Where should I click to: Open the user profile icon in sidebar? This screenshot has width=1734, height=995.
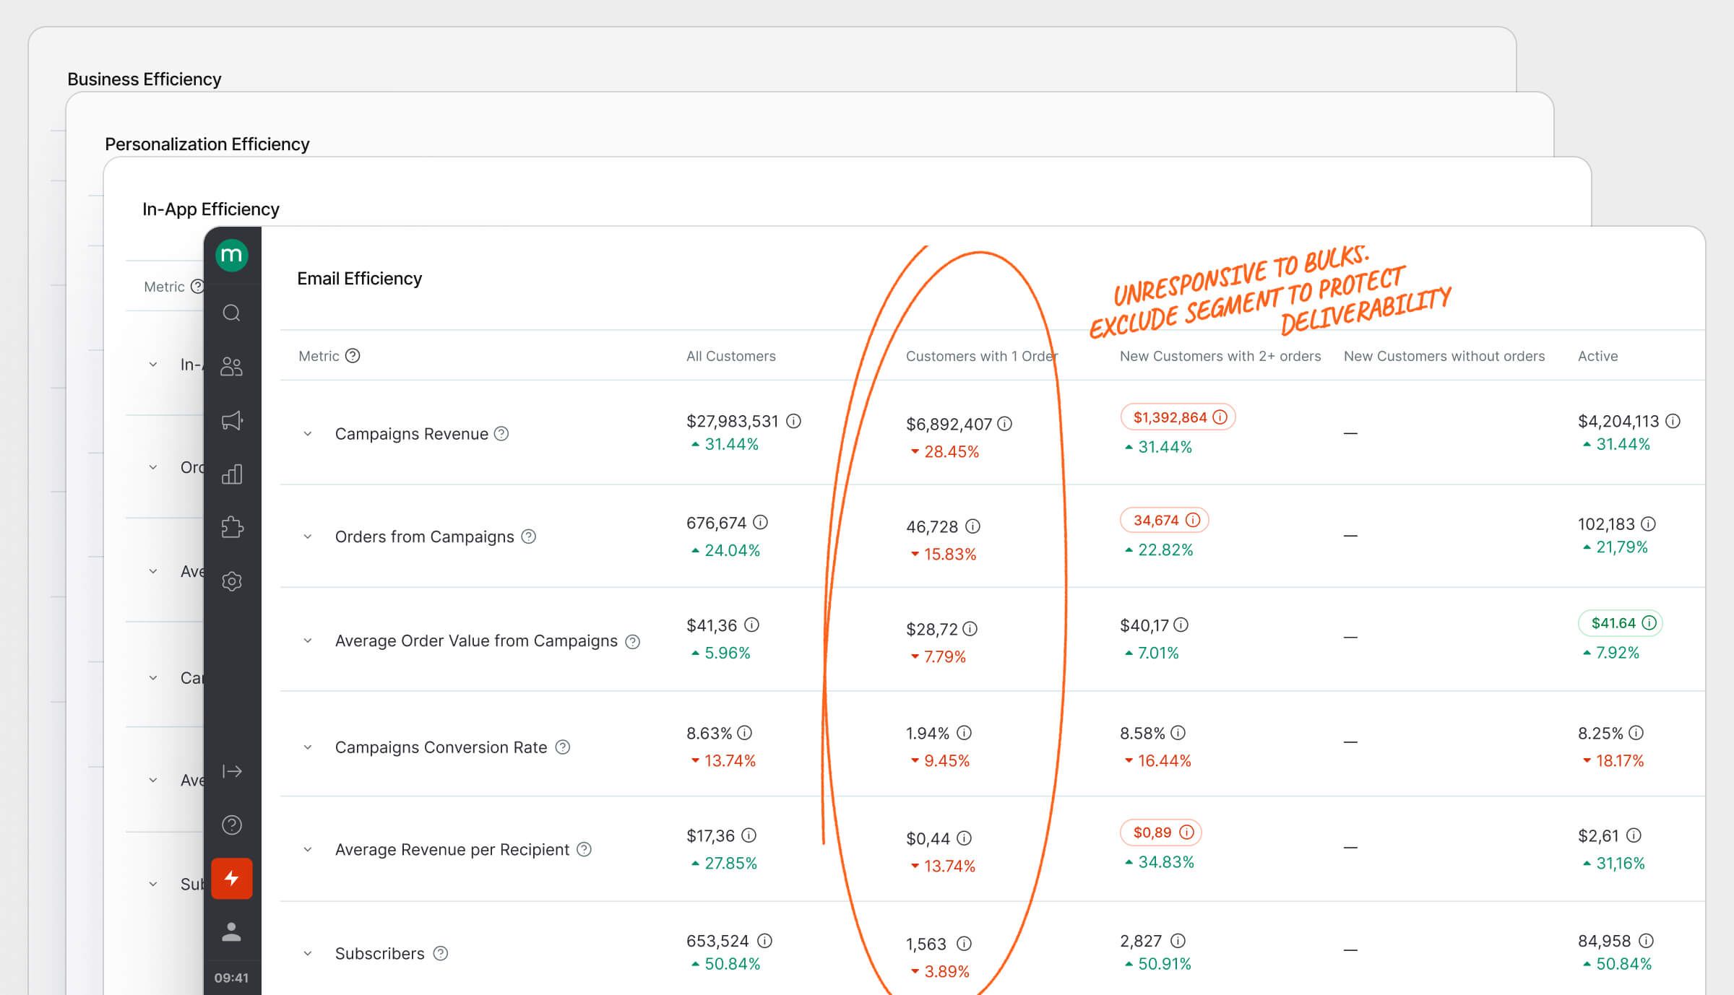[231, 931]
